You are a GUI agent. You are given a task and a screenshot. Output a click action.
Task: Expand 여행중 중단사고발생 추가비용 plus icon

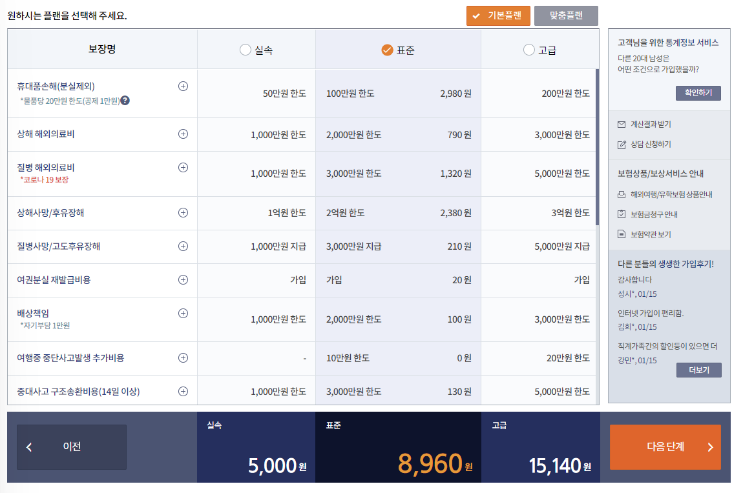[x=183, y=357]
